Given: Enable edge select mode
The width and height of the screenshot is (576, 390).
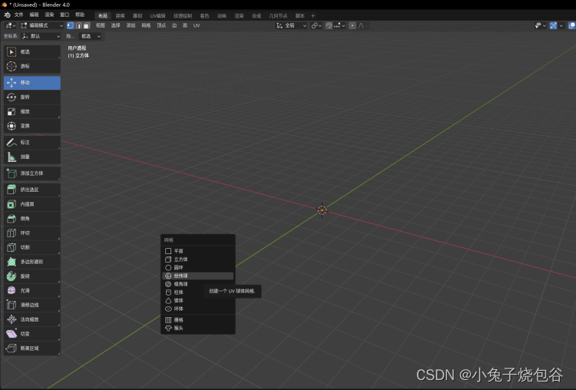Looking at the screenshot, I should coord(78,25).
